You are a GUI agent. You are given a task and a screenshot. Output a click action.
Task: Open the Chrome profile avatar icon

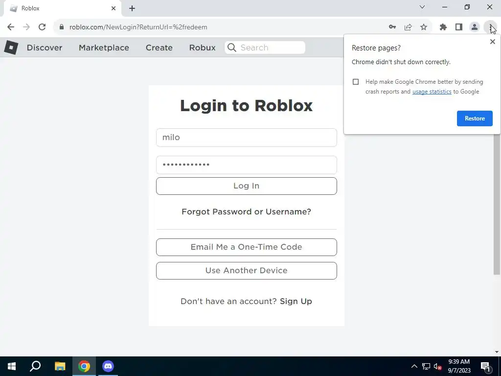[x=475, y=27]
